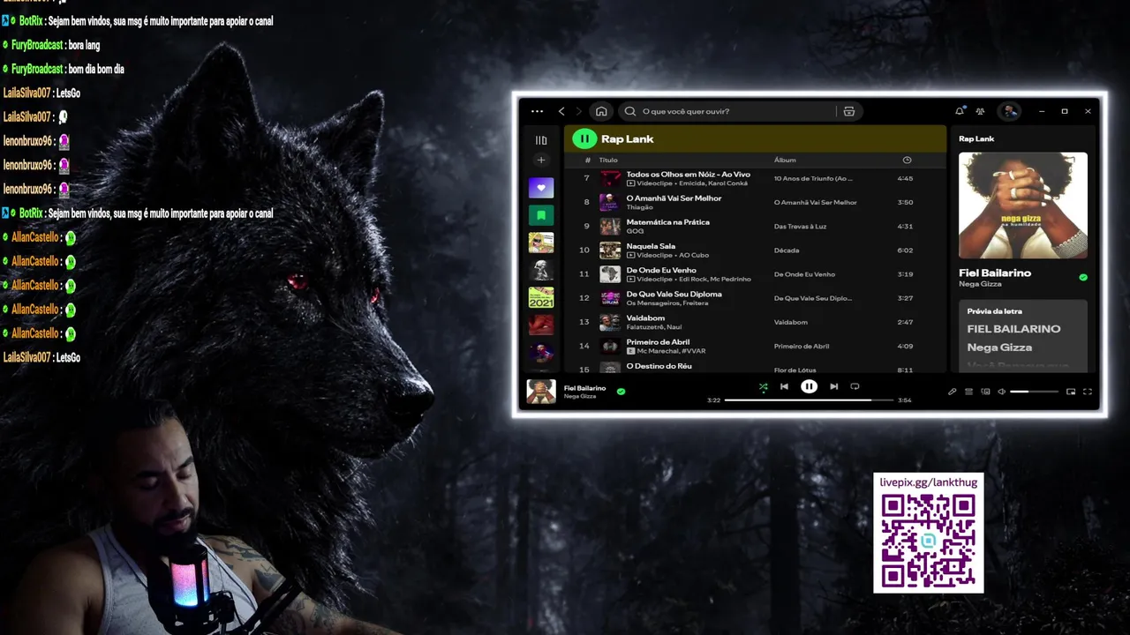Select track 'Matemática na Prática'

[667, 222]
